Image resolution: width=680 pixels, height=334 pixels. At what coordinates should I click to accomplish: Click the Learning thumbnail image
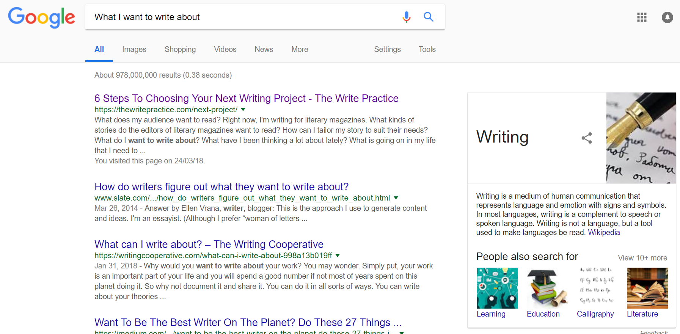click(497, 288)
